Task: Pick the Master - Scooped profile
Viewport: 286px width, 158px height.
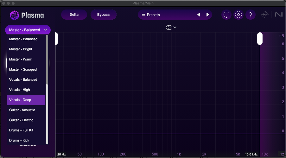Action: [26, 69]
